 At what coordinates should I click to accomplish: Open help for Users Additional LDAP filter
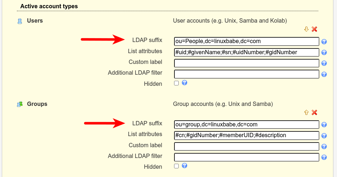(x=324, y=74)
